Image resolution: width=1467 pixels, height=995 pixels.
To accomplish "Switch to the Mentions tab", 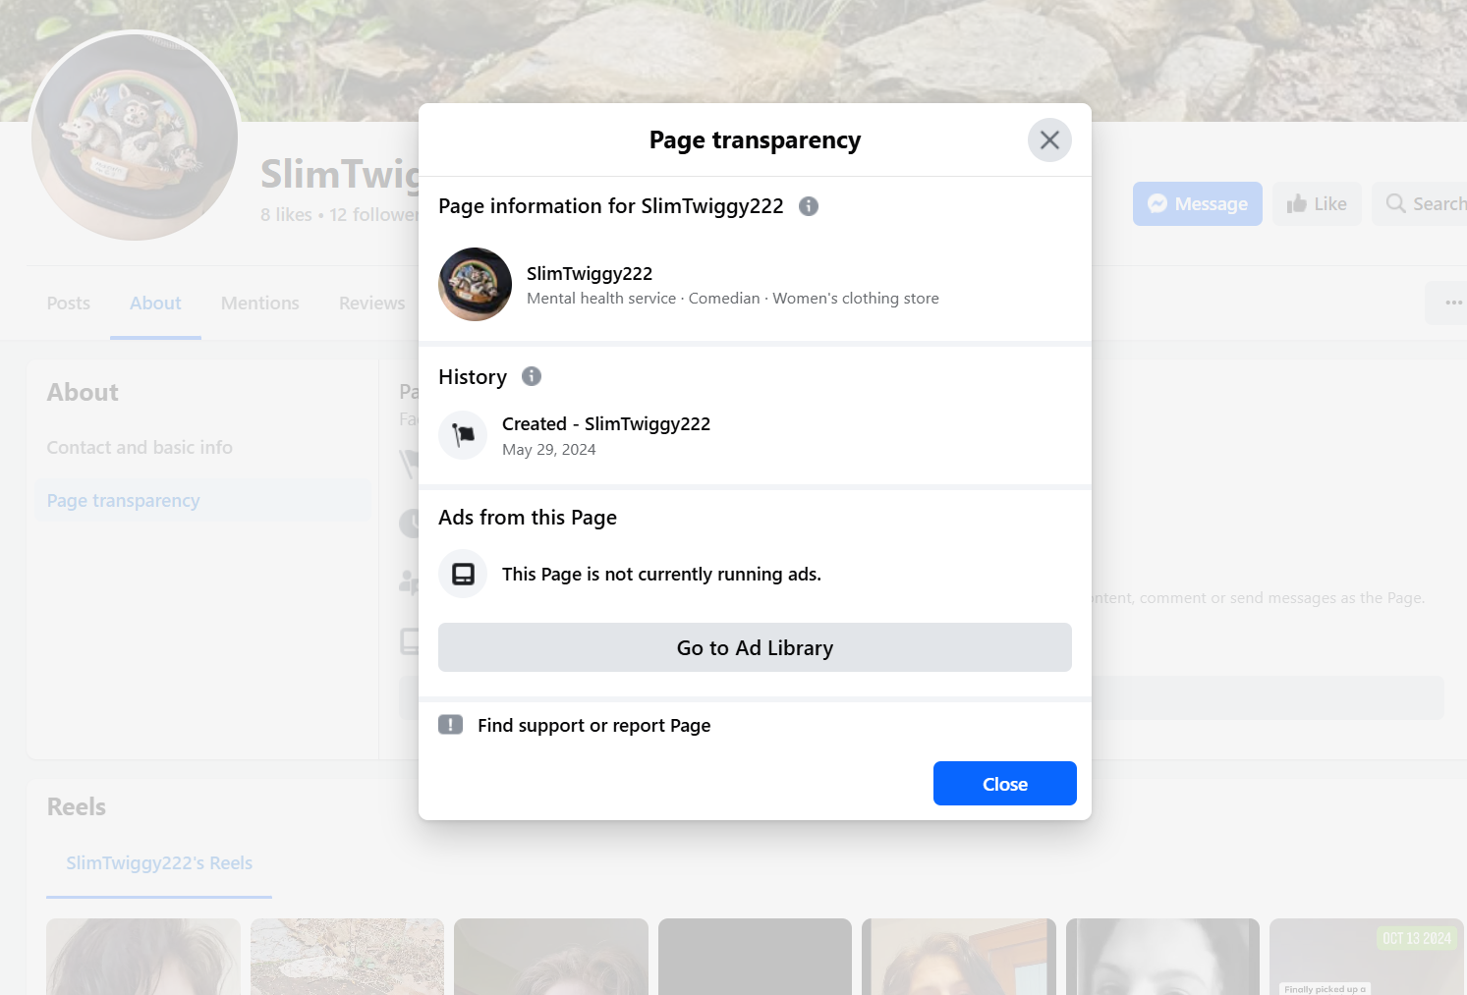I will (260, 304).
